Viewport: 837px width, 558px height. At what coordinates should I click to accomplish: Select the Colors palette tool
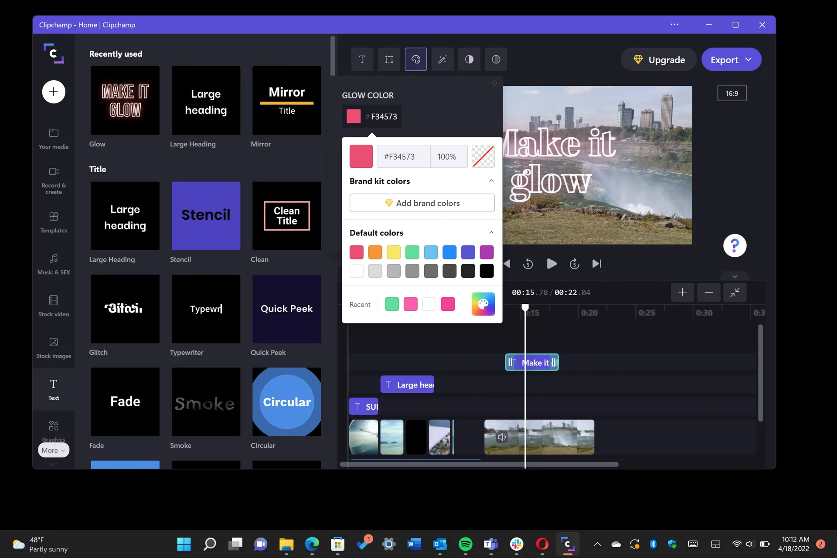[416, 59]
